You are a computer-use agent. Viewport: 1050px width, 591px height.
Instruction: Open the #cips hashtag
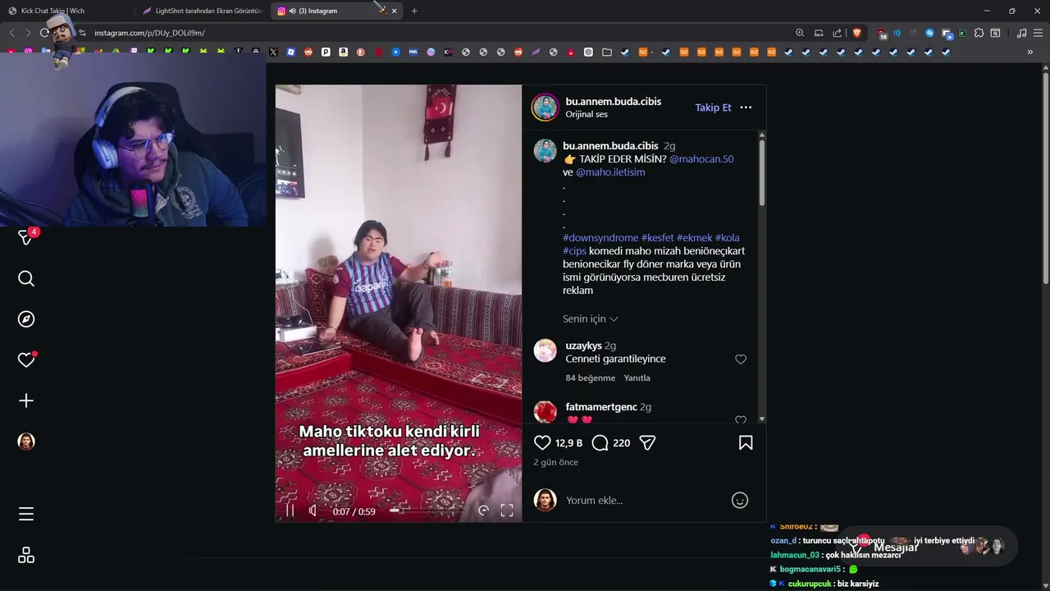tap(574, 251)
